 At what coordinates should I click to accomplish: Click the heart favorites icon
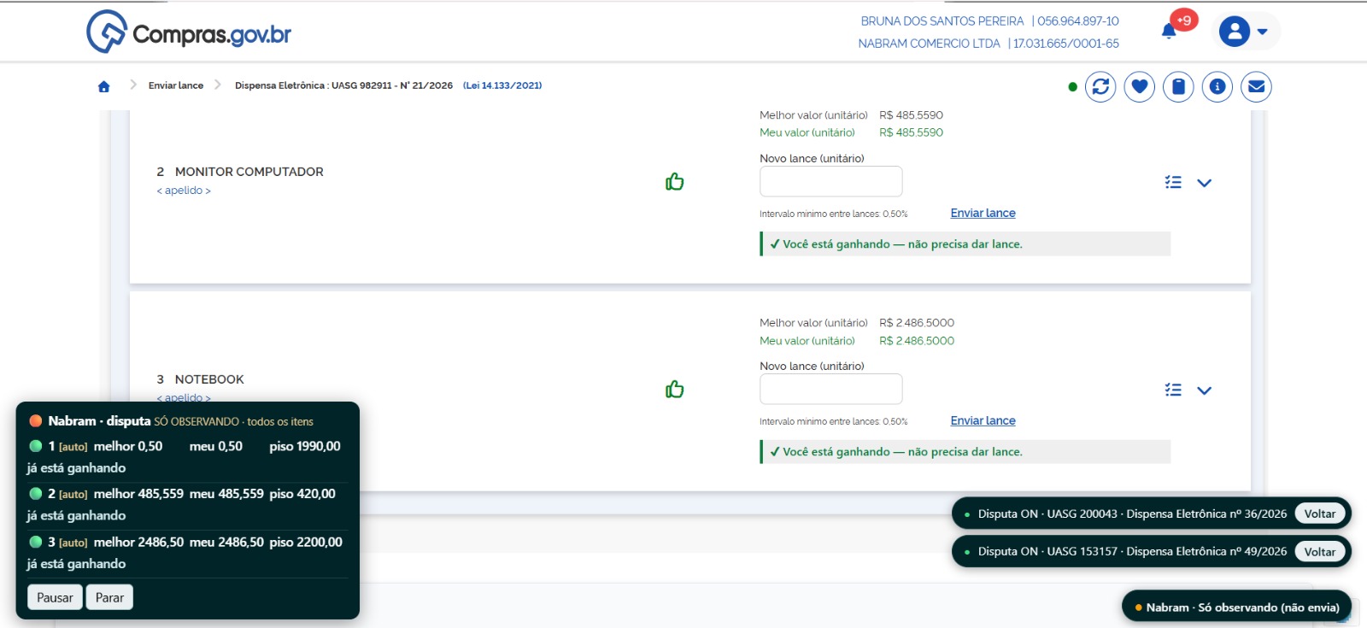click(x=1140, y=86)
